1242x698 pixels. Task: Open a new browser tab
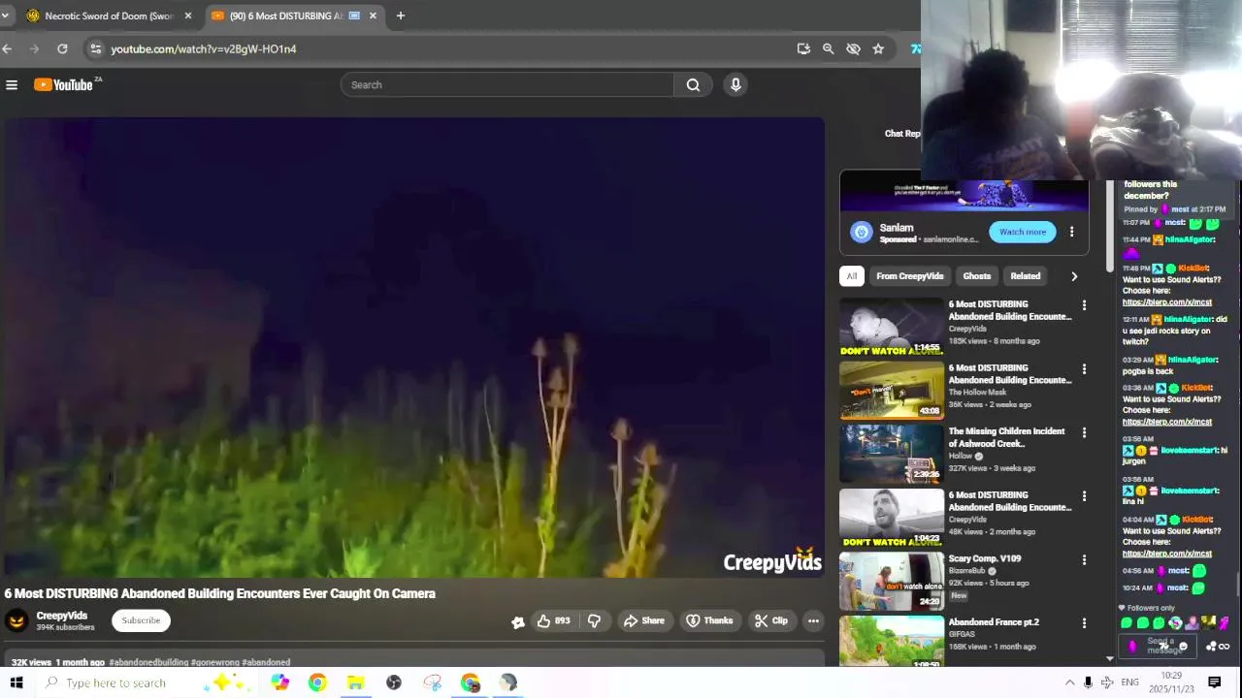click(400, 16)
